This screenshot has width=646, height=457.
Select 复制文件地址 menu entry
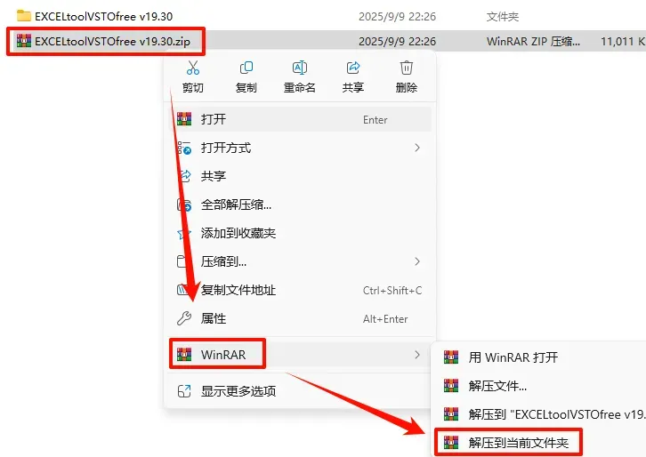click(x=300, y=290)
